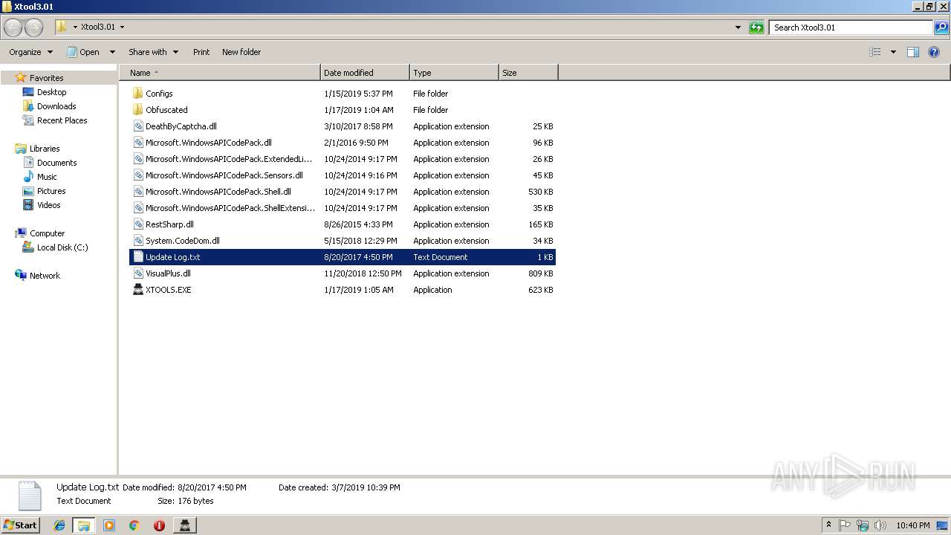Viewport: 951px width, 535px height.
Task: Launch Internet Explorer from taskbar
Action: coord(59,525)
